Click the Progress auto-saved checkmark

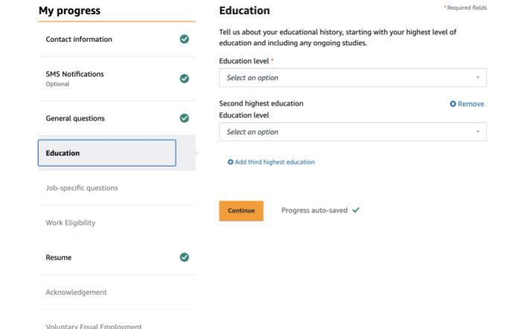point(356,211)
